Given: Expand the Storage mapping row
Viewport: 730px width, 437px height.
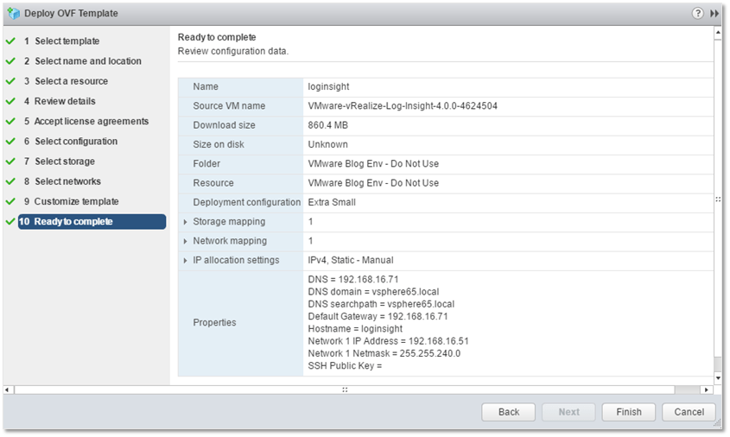Looking at the screenshot, I should tap(185, 222).
